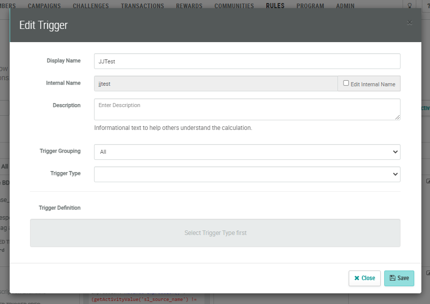Open the Transactions menu
This screenshot has height=304, width=430.
[142, 6]
